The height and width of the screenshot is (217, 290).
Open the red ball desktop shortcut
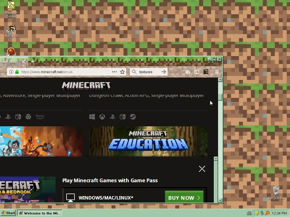tap(11, 51)
